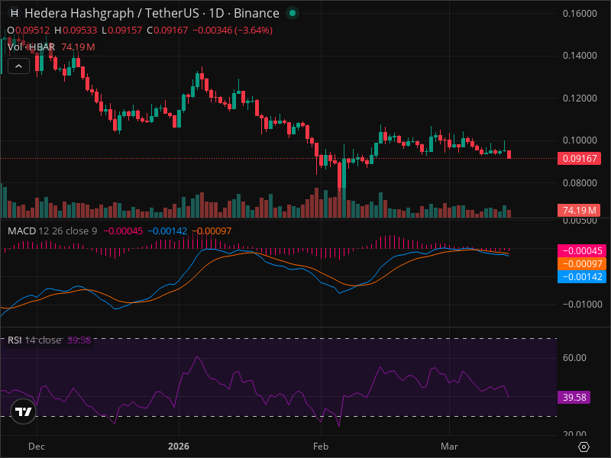611x458 pixels.
Task: Click the Feb label on time axis
Action: pos(321,447)
